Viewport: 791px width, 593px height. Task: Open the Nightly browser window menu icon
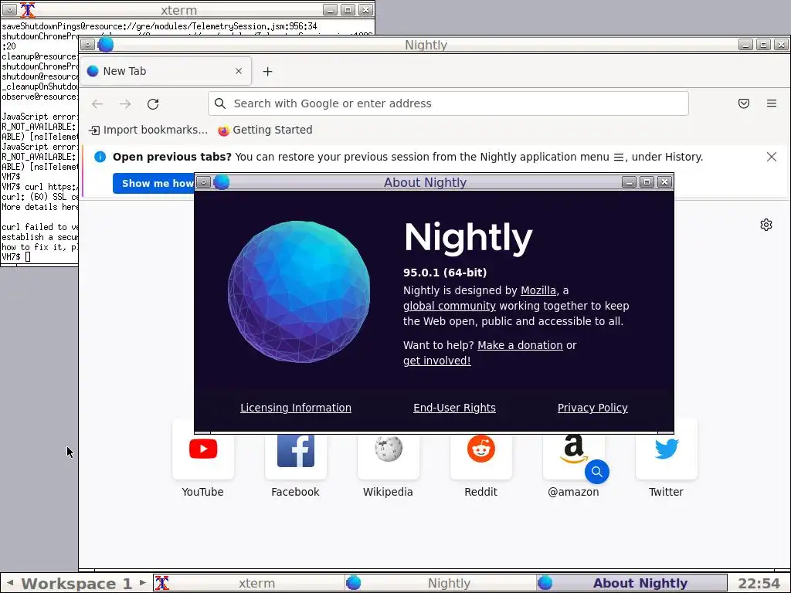click(x=87, y=45)
